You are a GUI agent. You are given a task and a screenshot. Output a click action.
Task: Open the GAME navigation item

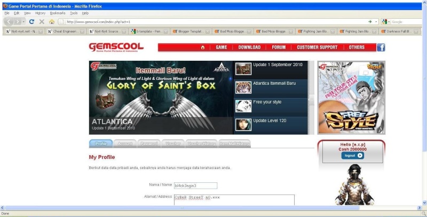click(x=221, y=47)
